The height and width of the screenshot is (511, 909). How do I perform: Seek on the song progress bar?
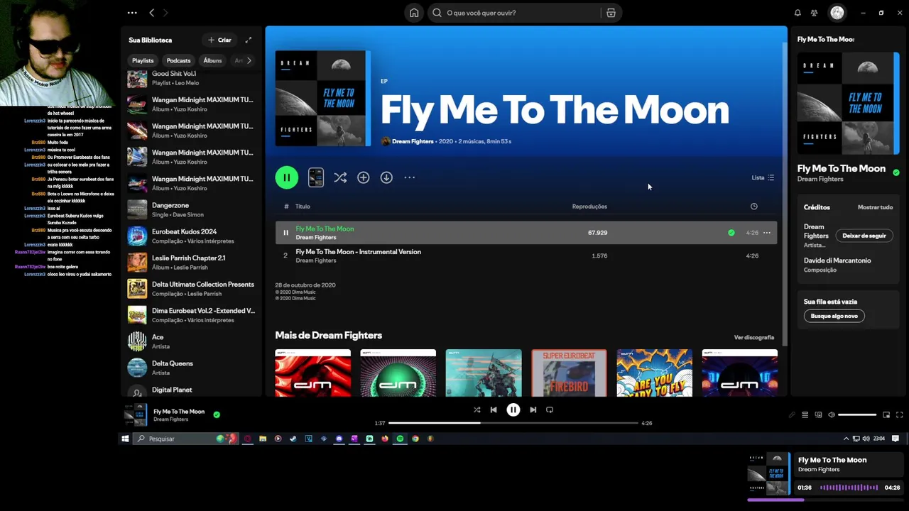click(x=513, y=423)
